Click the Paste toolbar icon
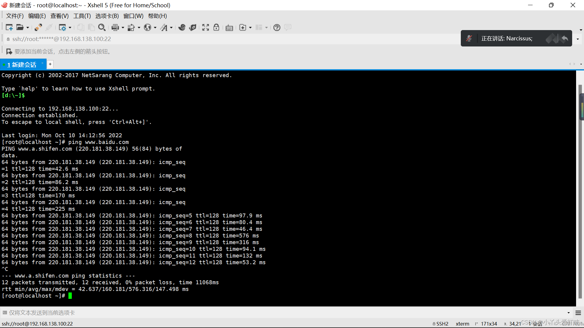 pyautogui.click(x=91, y=28)
